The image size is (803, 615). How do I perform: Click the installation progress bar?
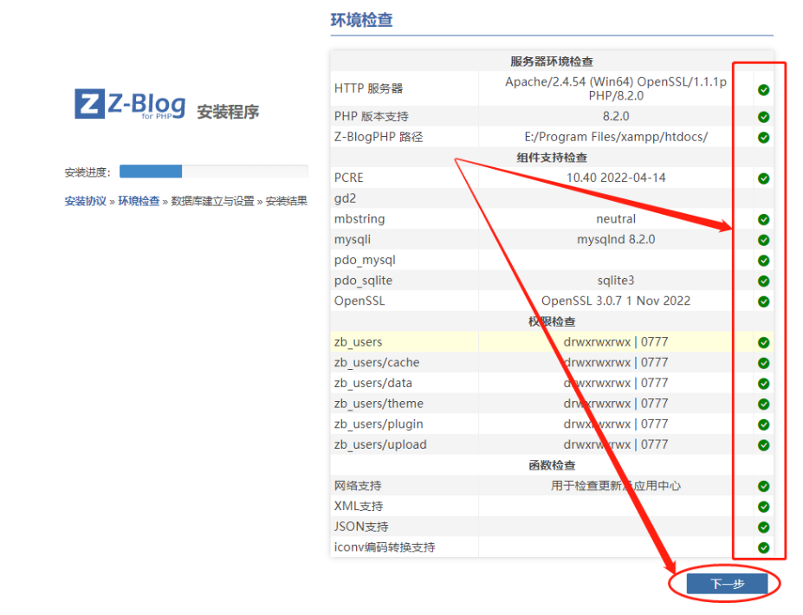(214, 171)
